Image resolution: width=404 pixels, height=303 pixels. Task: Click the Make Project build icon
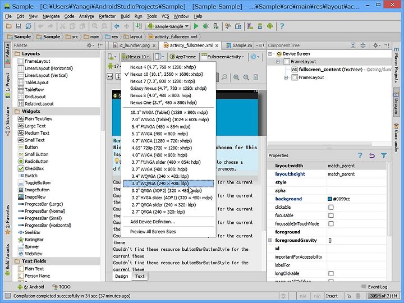coord(139,26)
